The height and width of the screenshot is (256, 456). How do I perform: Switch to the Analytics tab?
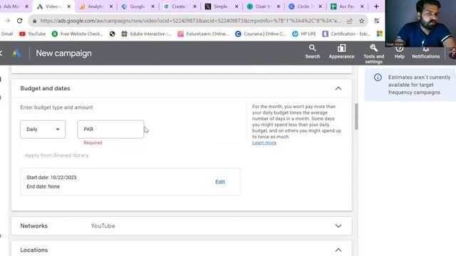(93, 6)
